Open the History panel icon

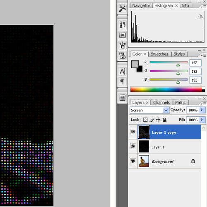pyautogui.click(x=122, y=25)
